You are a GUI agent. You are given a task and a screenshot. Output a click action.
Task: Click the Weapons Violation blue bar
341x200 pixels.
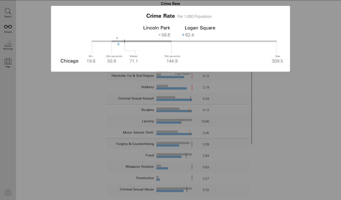(162, 168)
